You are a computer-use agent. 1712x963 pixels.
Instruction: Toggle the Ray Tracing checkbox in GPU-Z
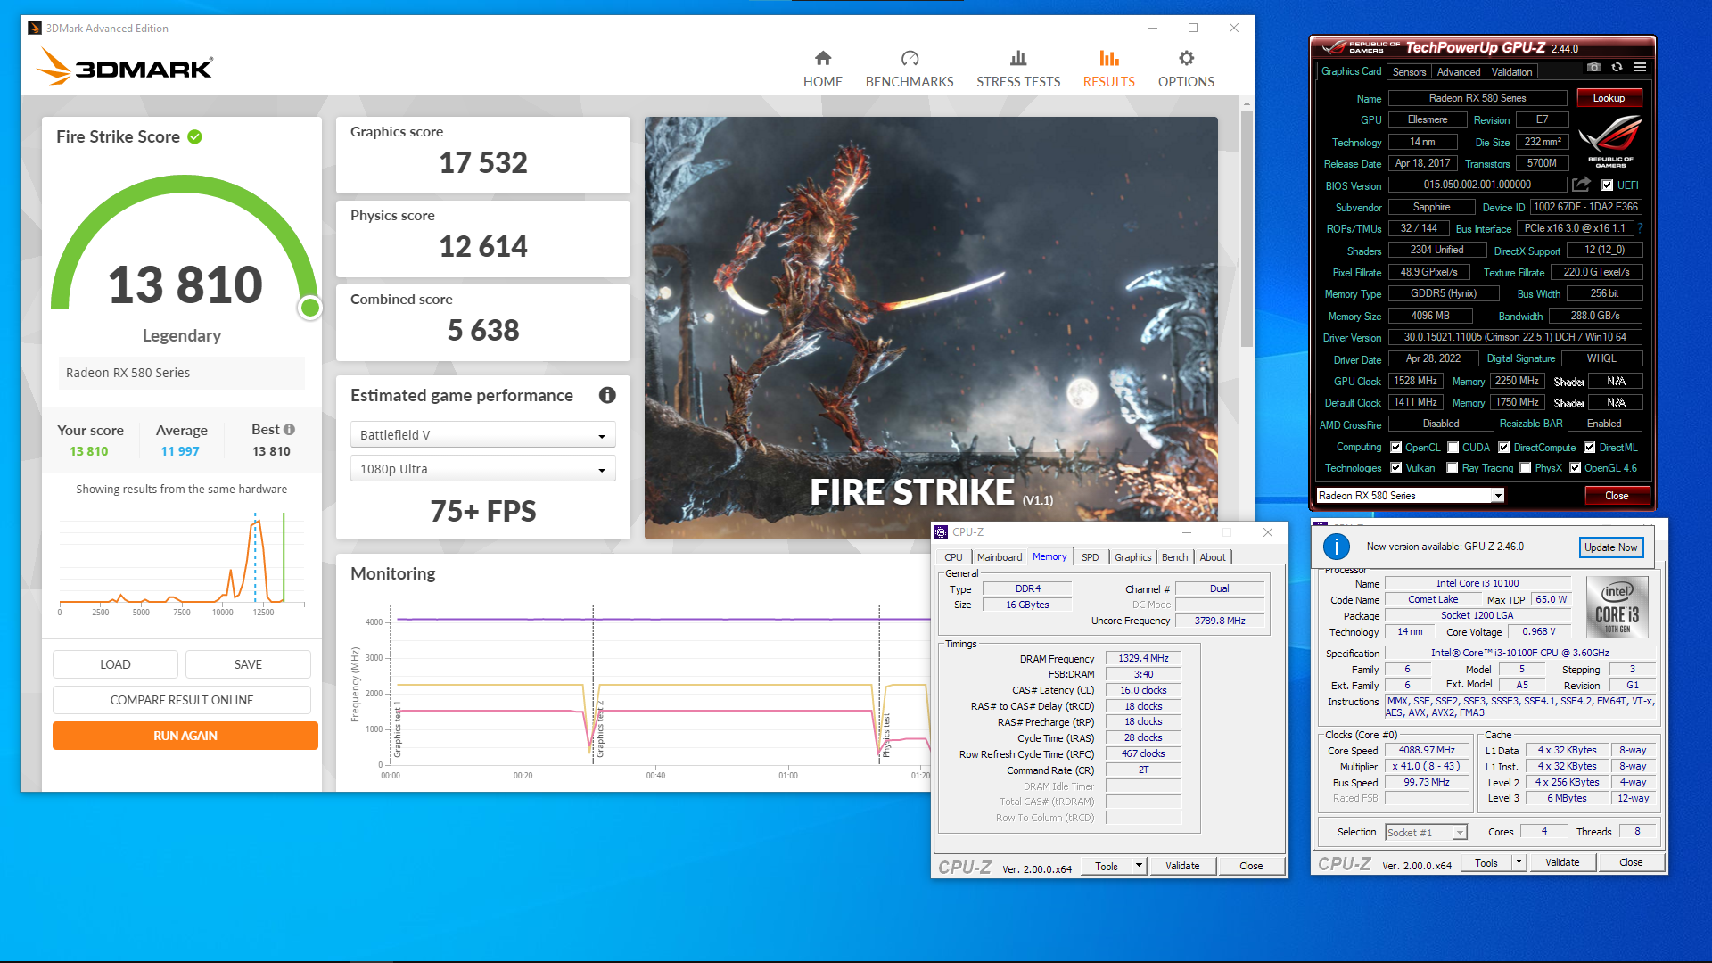point(1453,468)
